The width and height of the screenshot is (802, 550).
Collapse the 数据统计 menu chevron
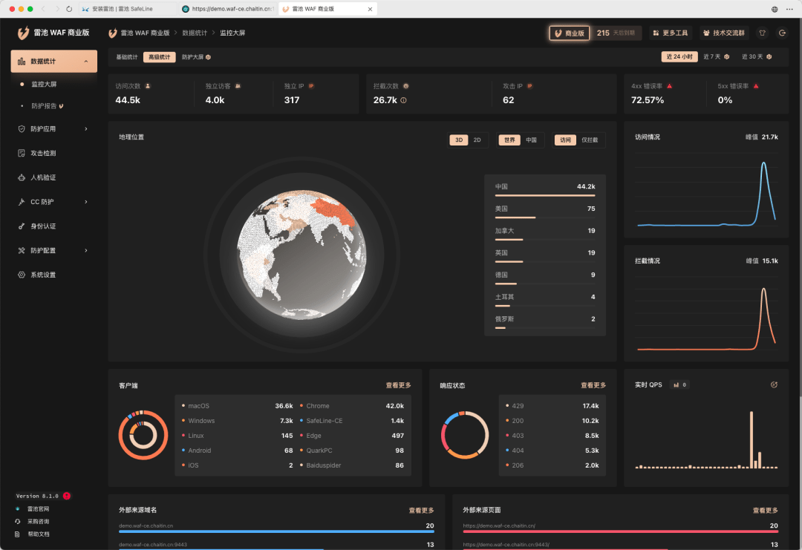pos(86,62)
